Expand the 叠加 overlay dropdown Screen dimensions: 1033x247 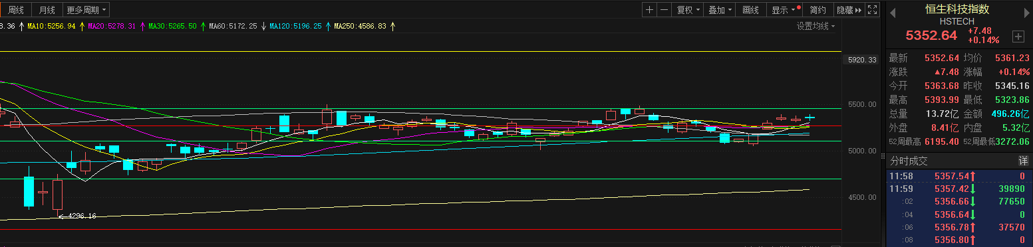pyautogui.click(x=720, y=10)
